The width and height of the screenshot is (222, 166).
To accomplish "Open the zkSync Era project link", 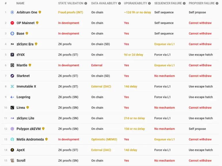I will pyautogui.click(x=25, y=44).
